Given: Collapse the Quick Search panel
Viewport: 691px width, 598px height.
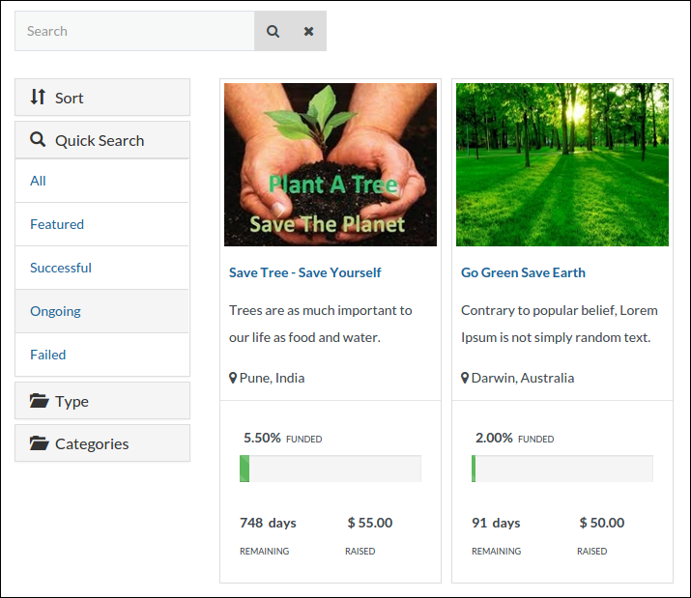Looking at the screenshot, I should coord(102,140).
